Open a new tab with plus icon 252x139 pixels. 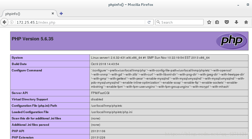click(61, 14)
